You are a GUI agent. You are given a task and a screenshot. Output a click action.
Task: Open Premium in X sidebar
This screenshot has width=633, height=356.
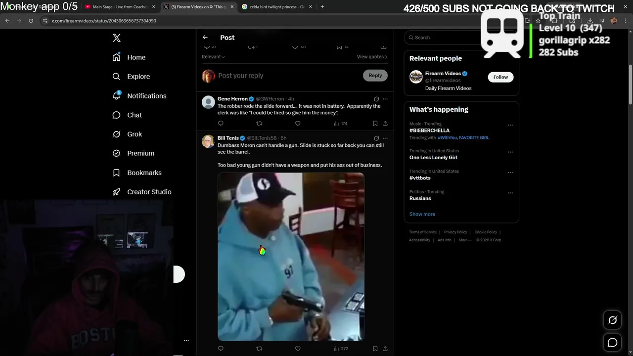pos(134,153)
